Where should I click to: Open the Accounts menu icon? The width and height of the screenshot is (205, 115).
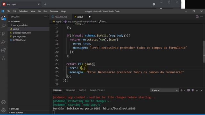pyautogui.click(x=4, y=102)
